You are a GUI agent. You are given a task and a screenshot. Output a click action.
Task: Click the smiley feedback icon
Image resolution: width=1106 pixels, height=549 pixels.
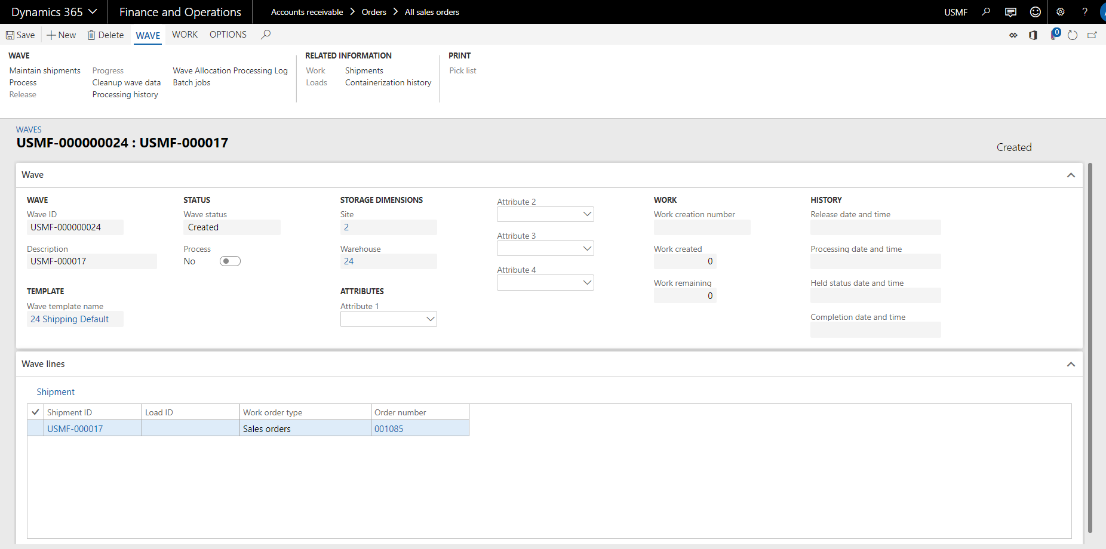1036,12
